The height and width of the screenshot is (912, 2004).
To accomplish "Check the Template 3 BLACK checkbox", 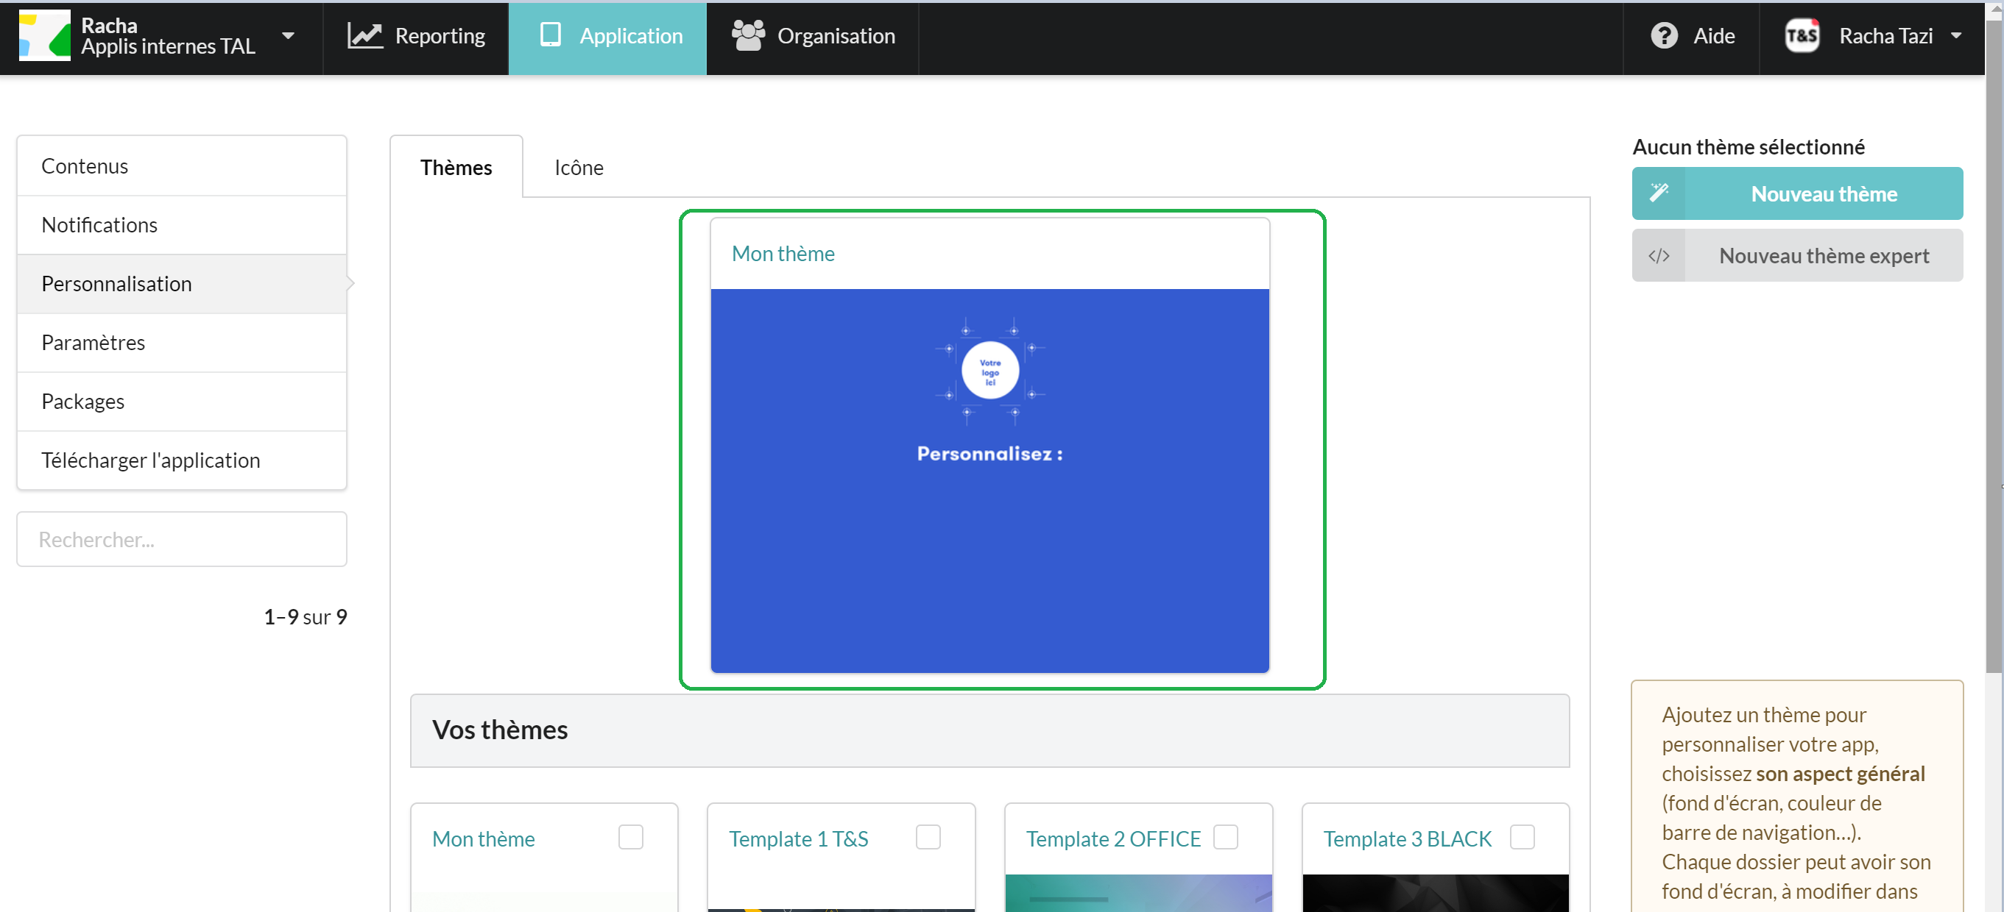I will [1522, 836].
